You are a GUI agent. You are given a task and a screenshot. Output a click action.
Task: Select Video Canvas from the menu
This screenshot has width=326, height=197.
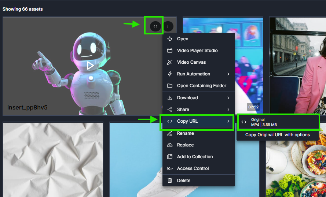point(198,62)
